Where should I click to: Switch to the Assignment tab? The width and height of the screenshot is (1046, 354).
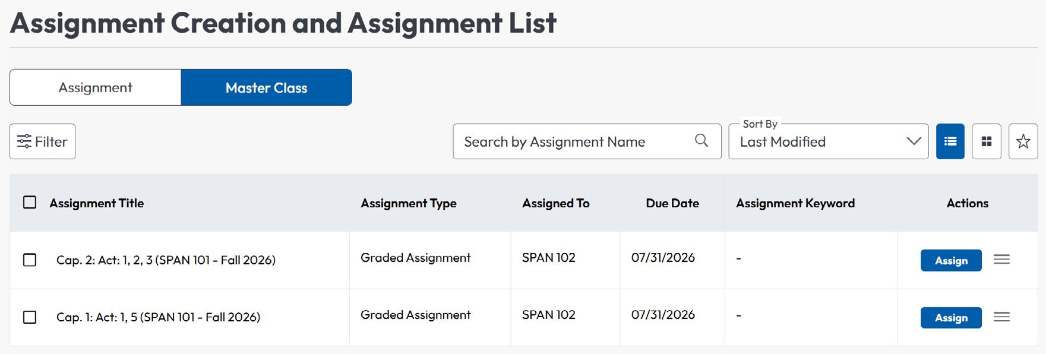click(x=95, y=87)
